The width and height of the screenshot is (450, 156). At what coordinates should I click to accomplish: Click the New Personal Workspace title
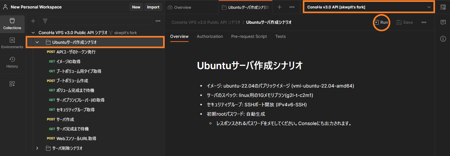[x=36, y=7]
